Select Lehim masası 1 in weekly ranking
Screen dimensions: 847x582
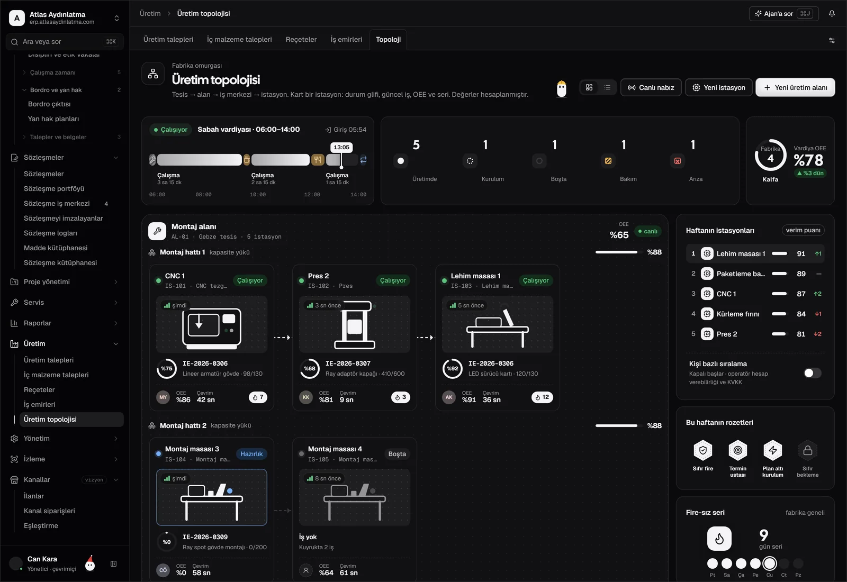(755, 254)
